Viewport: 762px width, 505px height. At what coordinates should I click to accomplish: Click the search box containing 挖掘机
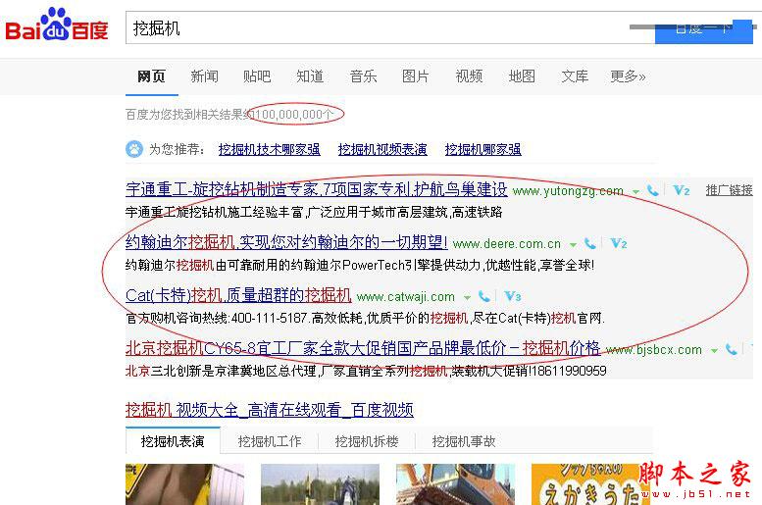point(389,27)
